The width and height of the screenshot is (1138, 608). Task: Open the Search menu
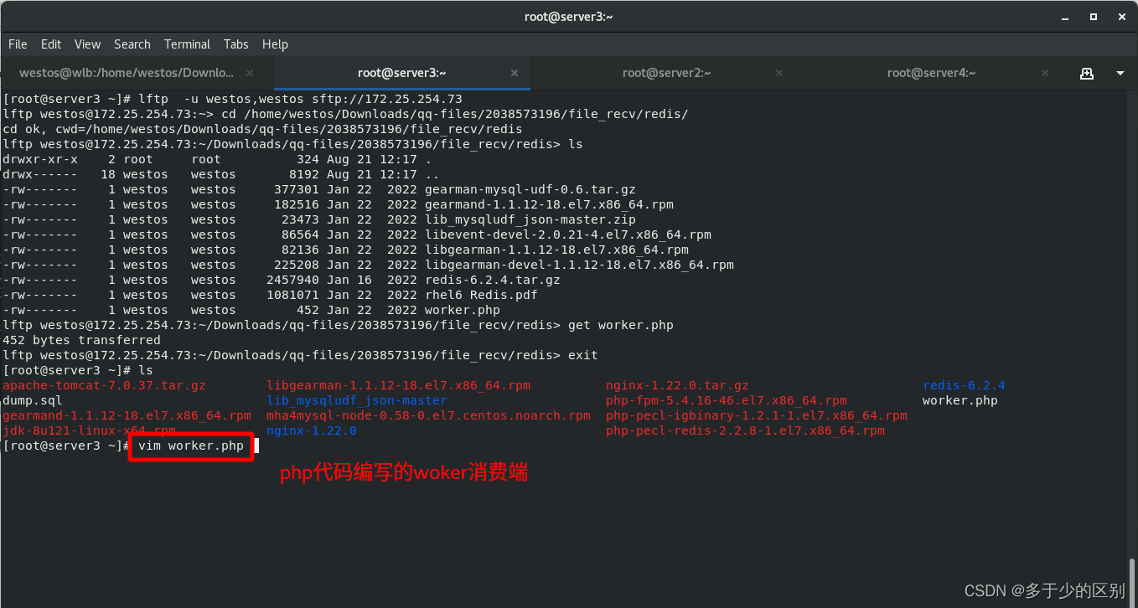pos(132,44)
